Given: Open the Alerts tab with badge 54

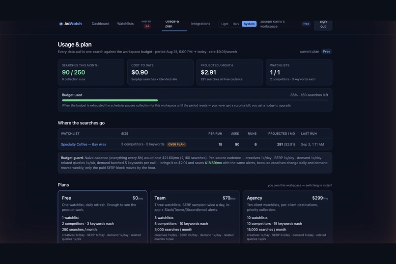Looking at the screenshot, I should click(146, 24).
